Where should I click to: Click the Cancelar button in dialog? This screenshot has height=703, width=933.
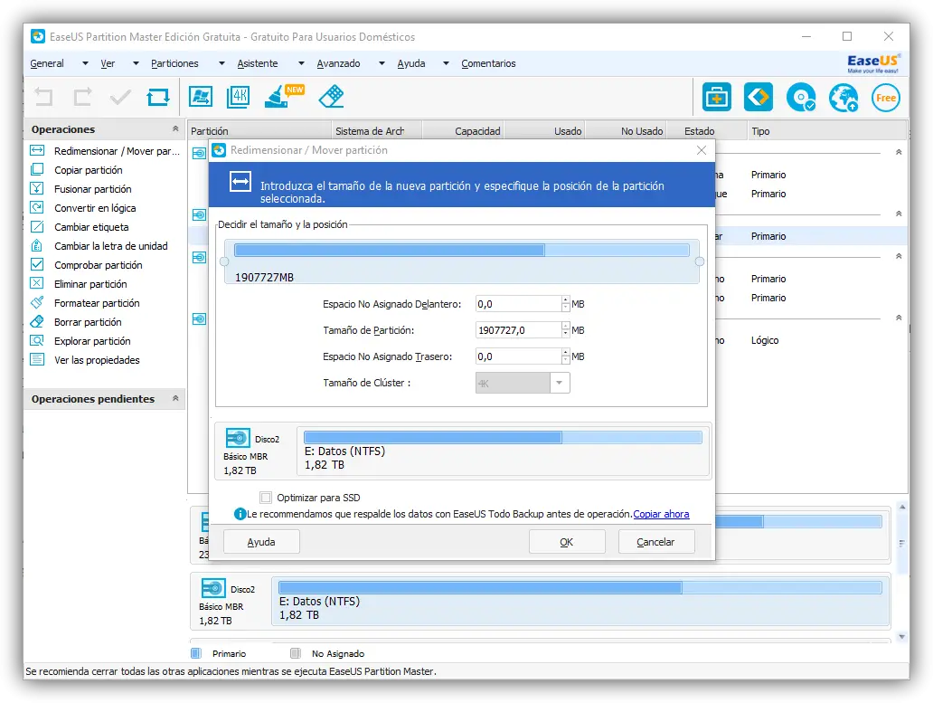point(655,542)
